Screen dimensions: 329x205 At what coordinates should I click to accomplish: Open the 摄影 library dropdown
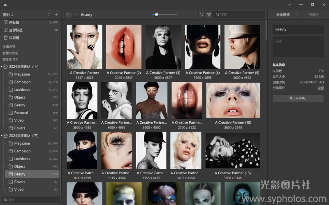8,14
